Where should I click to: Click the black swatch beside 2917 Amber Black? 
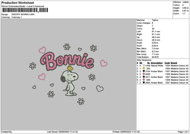click(144, 77)
